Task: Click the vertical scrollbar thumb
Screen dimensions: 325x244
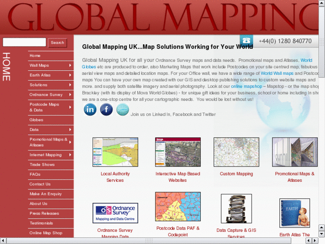Action: click(x=322, y=42)
